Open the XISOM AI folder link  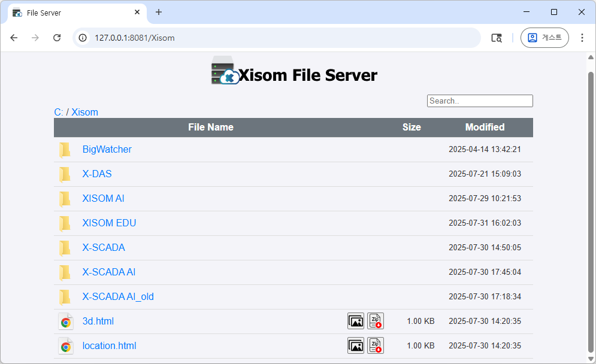tap(104, 198)
